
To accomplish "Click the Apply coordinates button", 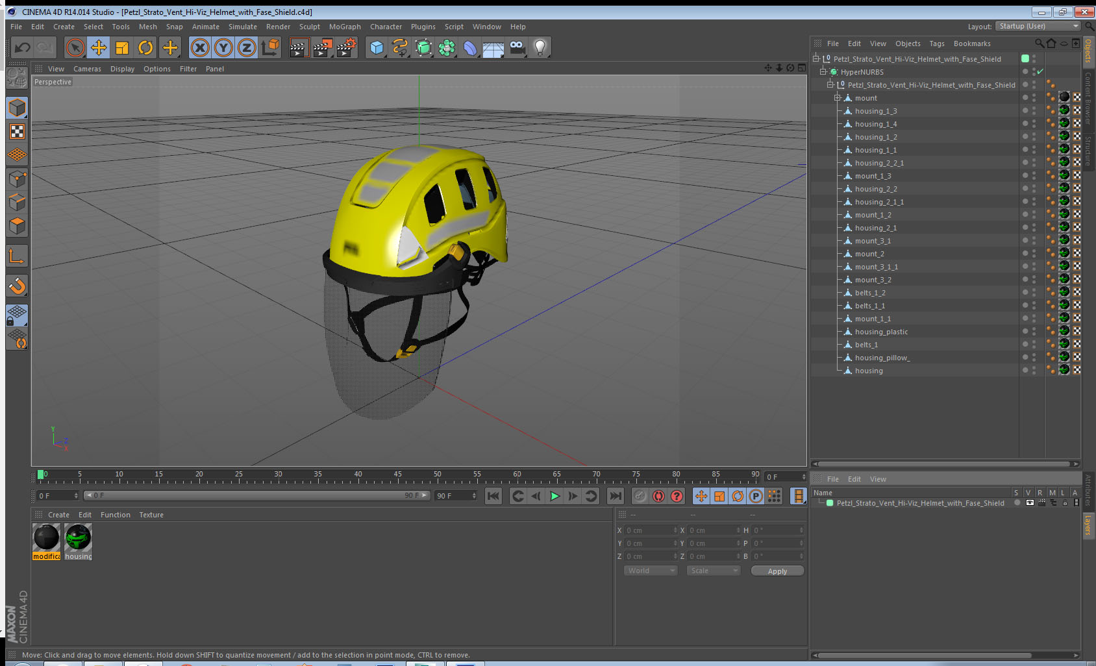I will pyautogui.click(x=777, y=571).
